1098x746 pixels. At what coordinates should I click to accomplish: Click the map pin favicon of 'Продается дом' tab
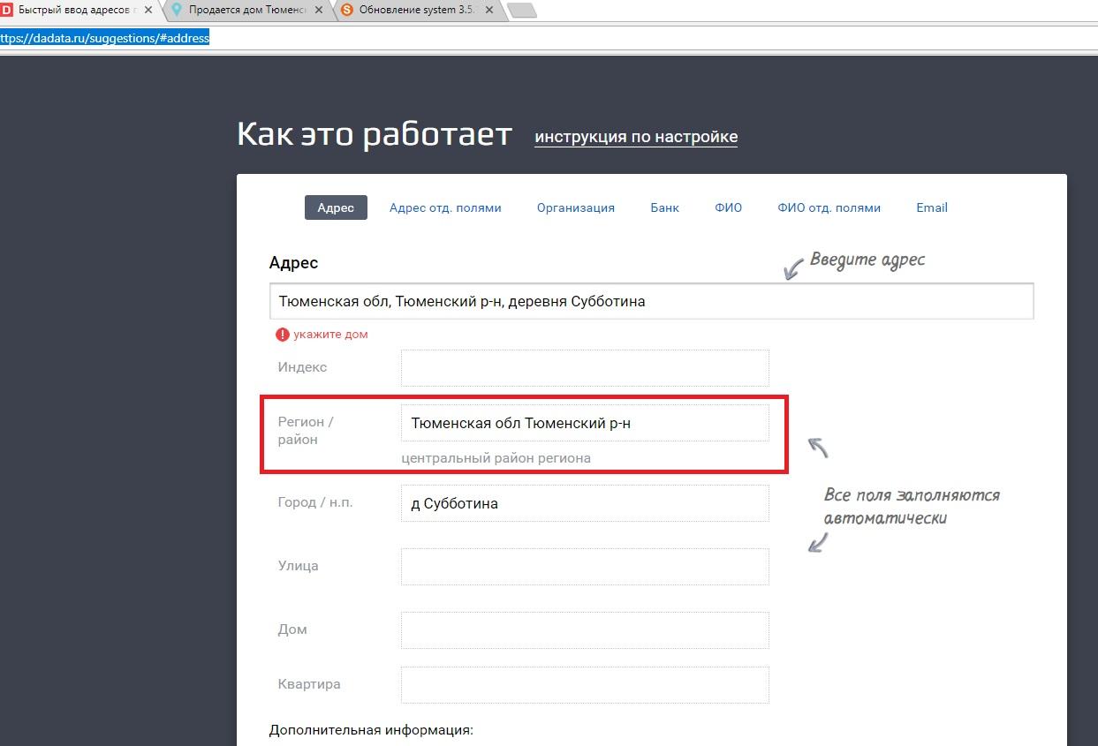pos(177,10)
